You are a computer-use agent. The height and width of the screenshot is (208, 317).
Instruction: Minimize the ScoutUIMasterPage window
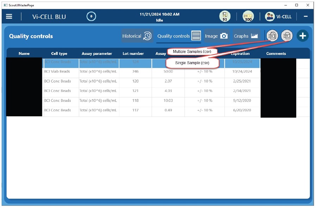(285, 5)
